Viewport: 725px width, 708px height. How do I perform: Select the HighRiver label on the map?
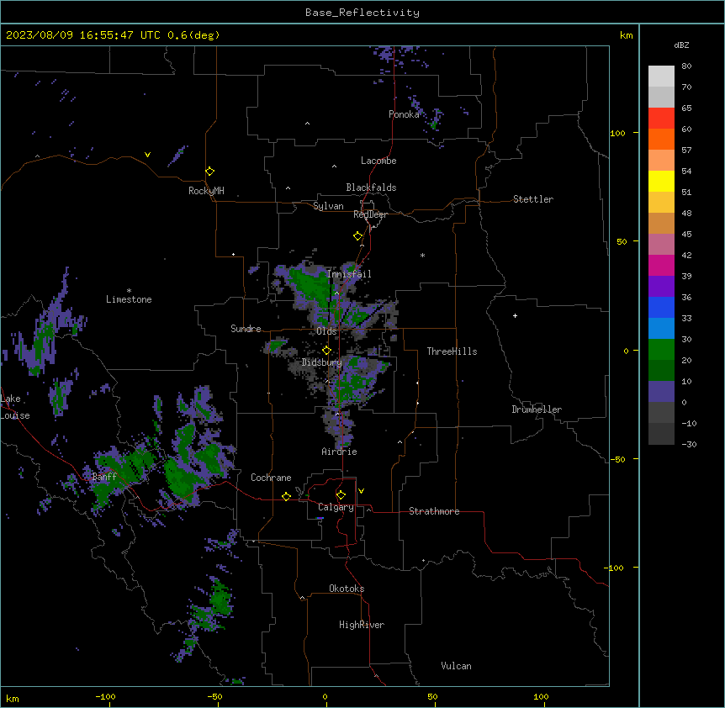(362, 625)
